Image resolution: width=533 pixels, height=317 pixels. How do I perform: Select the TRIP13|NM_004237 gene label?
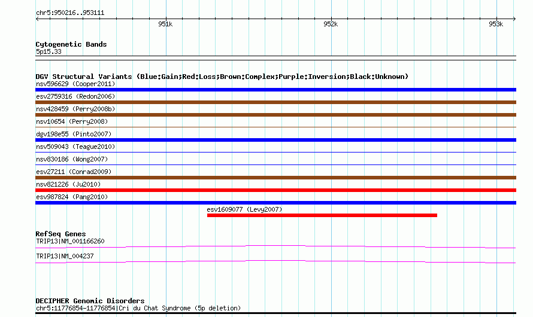(x=65, y=256)
